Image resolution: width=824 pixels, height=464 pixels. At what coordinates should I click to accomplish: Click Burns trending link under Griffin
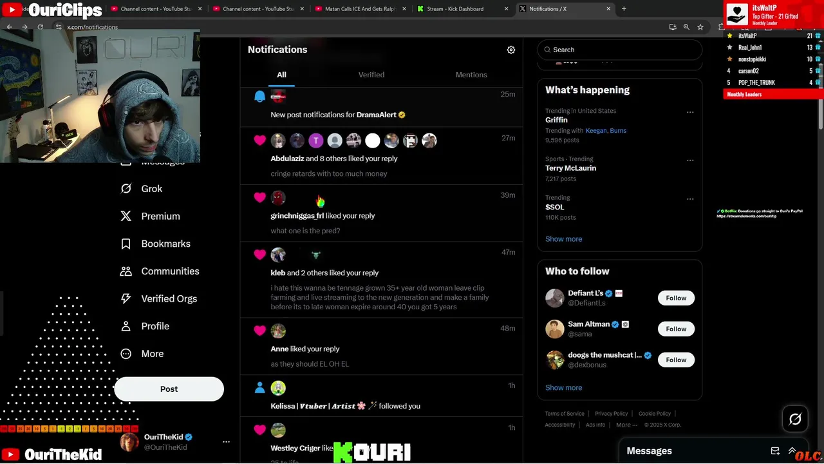[x=618, y=131]
